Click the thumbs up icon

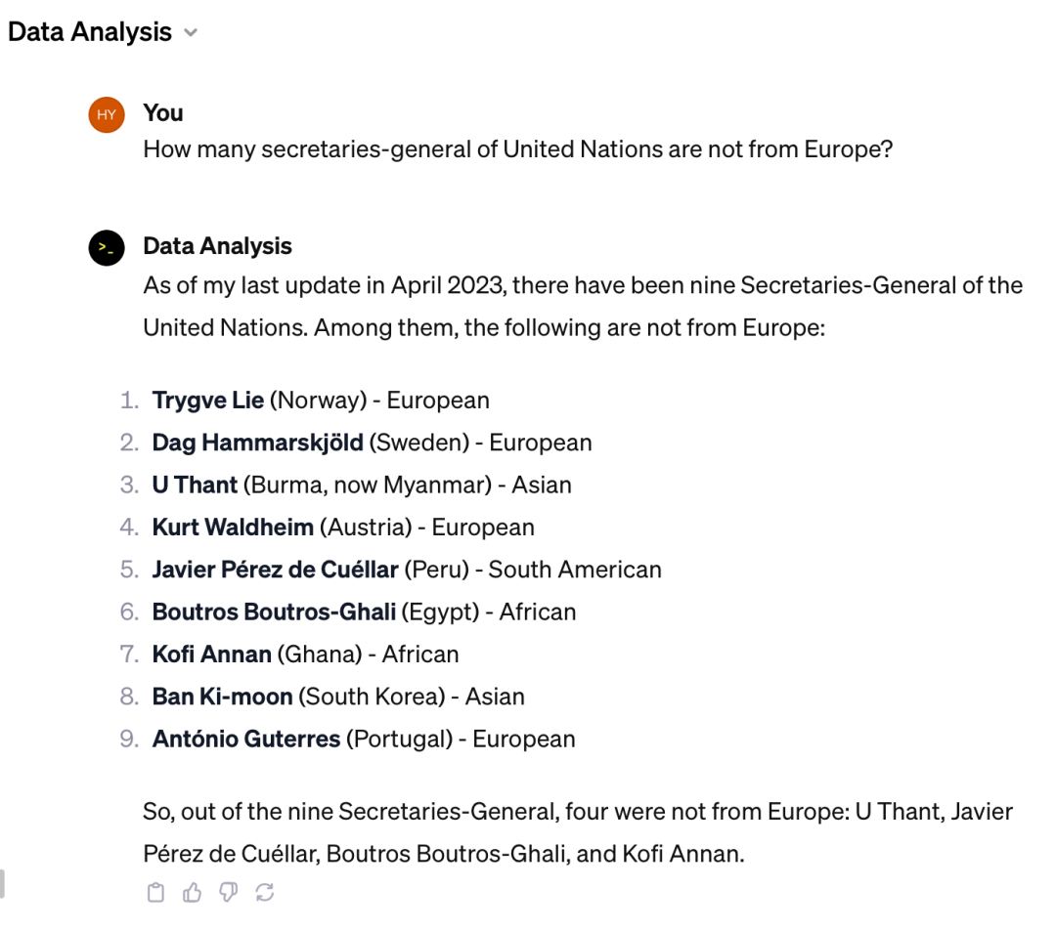point(192,892)
